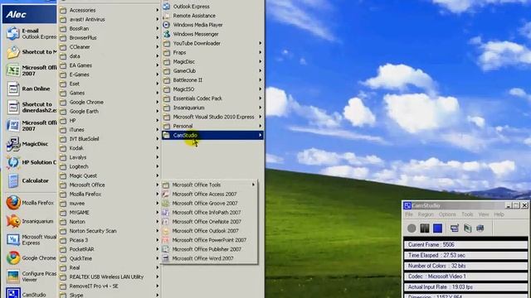Open the EA Games folder entry

point(109,65)
